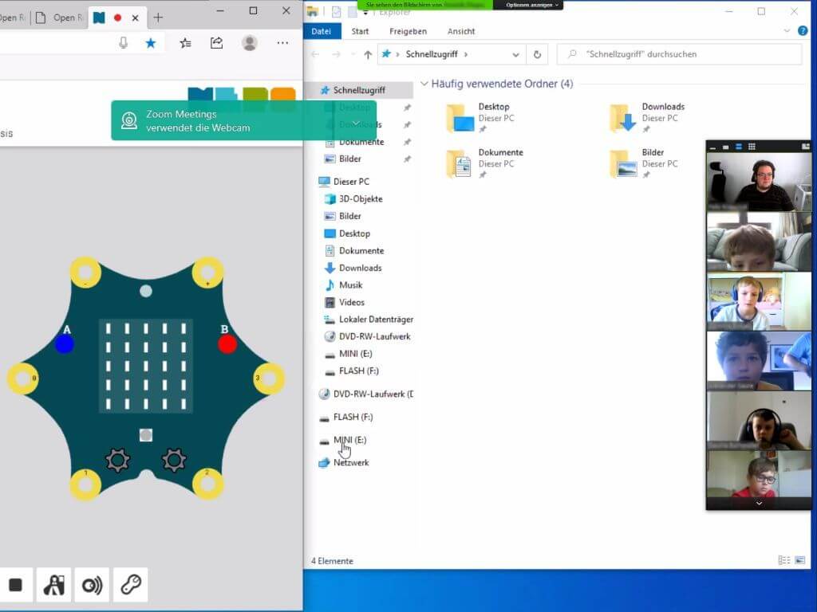Click the Zoom Meetings webcam notification

coord(243,121)
